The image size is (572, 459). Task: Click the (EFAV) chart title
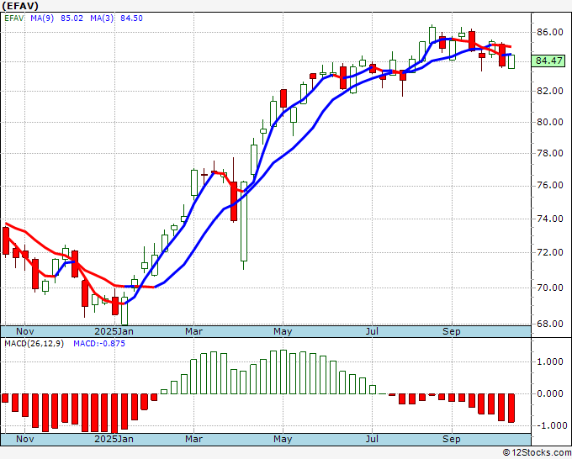(19, 6)
